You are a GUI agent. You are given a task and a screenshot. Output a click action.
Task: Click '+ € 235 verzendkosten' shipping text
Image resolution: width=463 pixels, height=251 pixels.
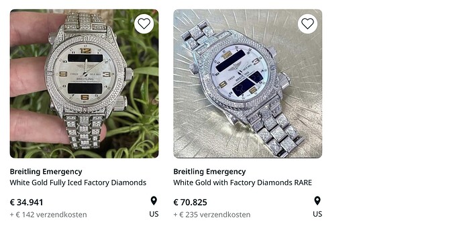(x=212, y=215)
